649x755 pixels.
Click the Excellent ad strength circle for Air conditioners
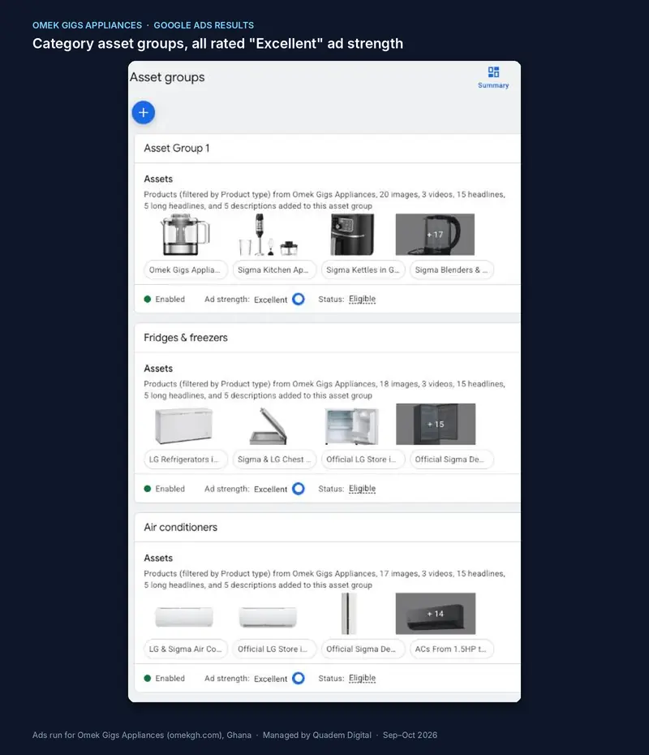pyautogui.click(x=299, y=679)
